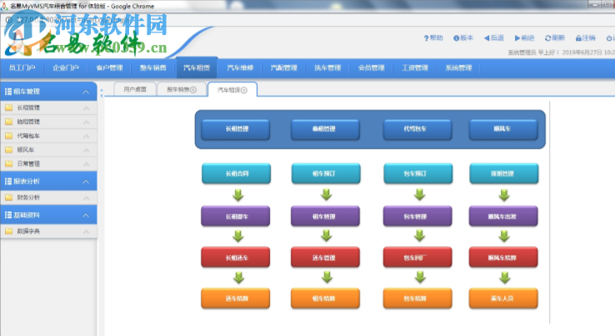
Task: Expand the 临租管理 sidebar row chevron
Action: pyautogui.click(x=87, y=122)
